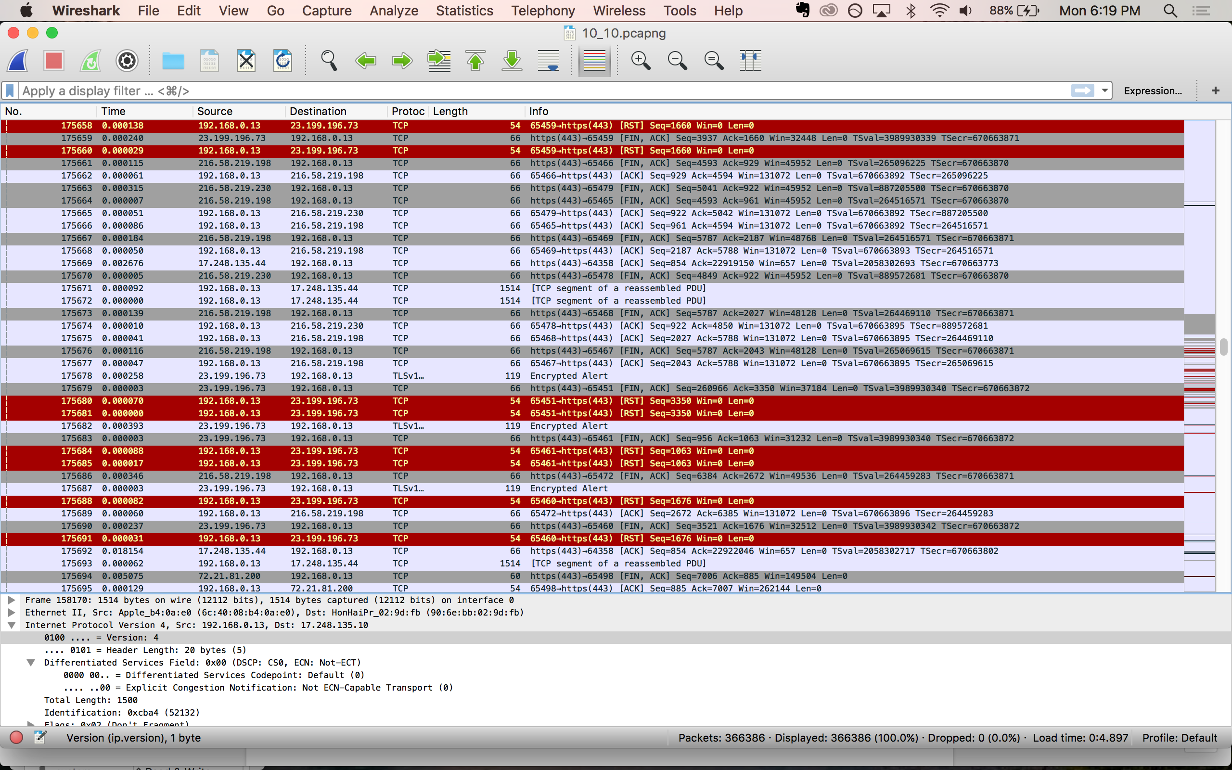Click the intelligent scrollbar minimap

1199,356
